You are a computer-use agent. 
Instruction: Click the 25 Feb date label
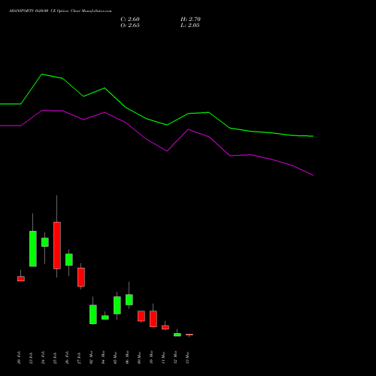tap(56, 357)
